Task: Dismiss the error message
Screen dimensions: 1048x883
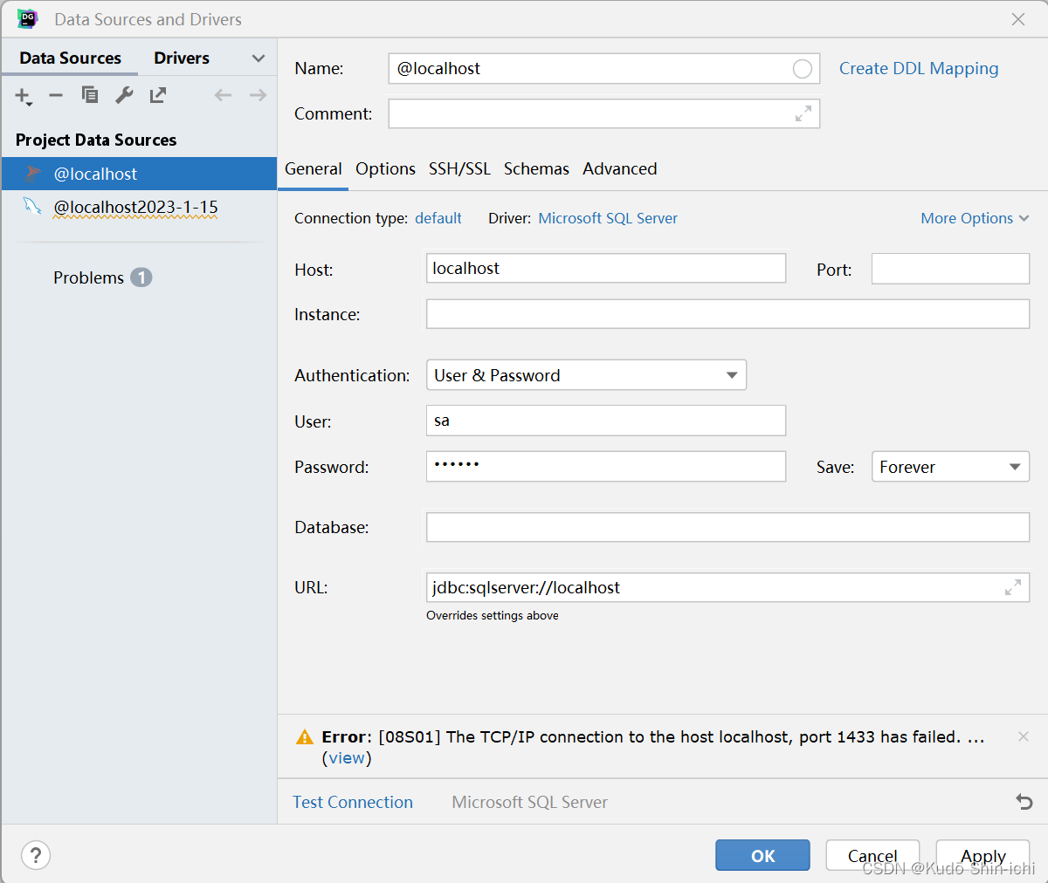Action: (1023, 736)
